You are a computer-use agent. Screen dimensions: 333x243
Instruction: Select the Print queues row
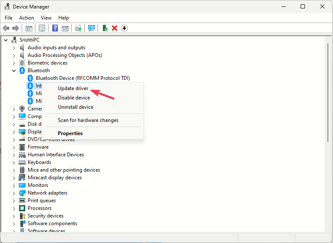[x=42, y=201]
